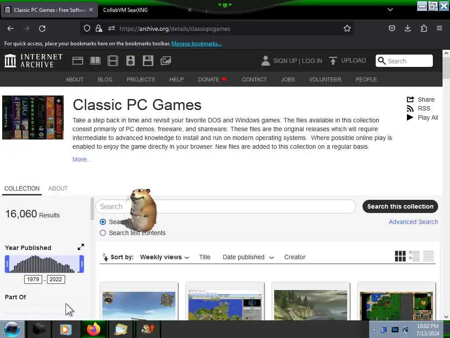Grab the left year range slider handle

(7, 264)
